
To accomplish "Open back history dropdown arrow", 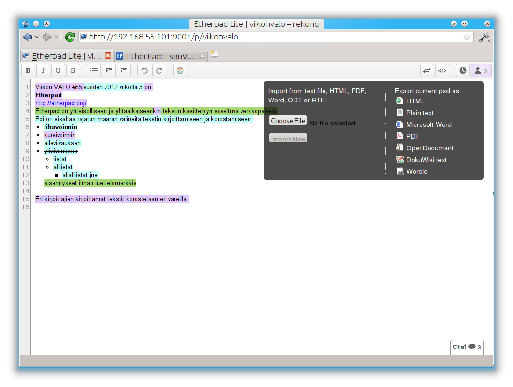I will 37,37.
